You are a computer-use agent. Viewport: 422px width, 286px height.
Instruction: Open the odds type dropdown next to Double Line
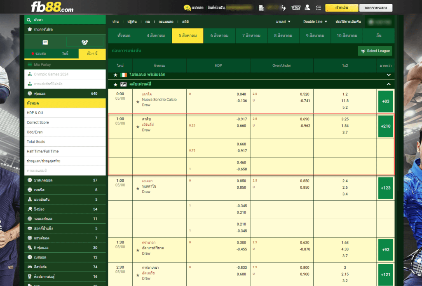click(x=283, y=21)
